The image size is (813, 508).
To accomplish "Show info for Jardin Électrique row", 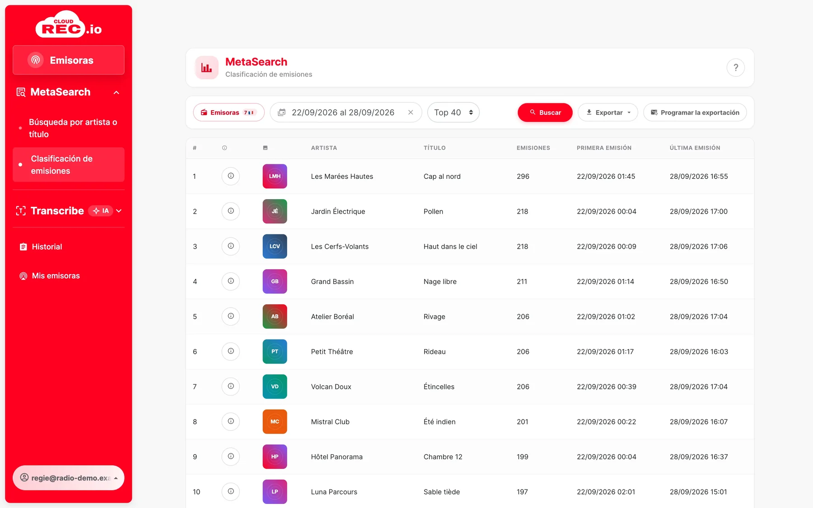I will [230, 211].
